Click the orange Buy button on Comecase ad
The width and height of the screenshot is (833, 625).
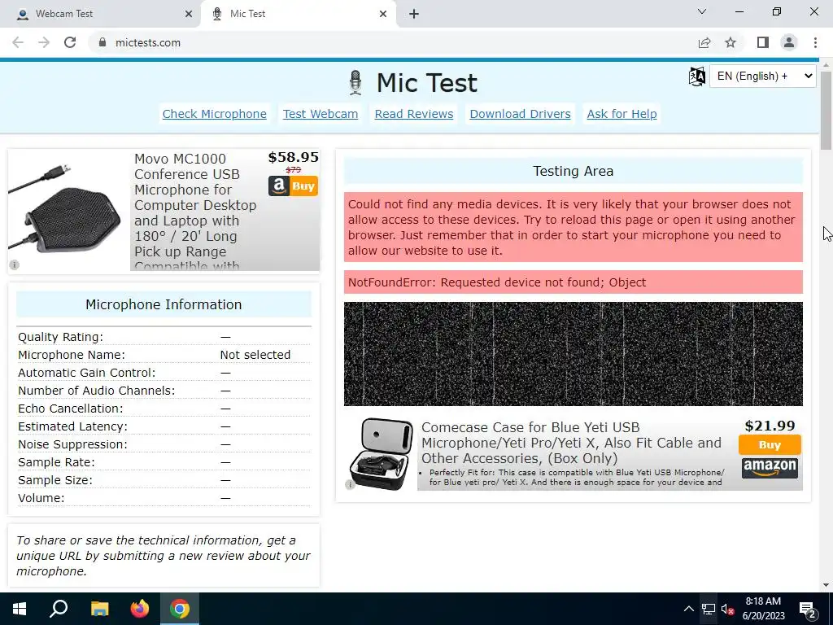pos(770,445)
